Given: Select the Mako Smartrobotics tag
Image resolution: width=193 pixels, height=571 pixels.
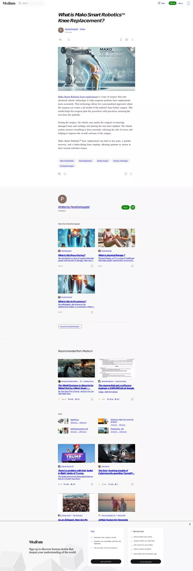Looking at the screenshot, I should pos(67,161).
